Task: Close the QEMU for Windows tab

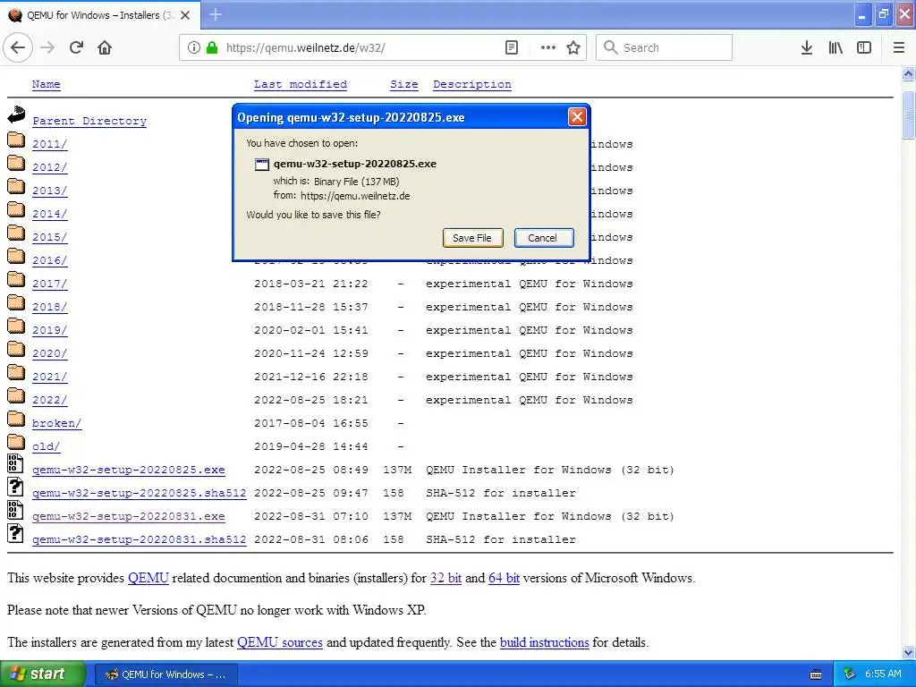Action: 185,15
